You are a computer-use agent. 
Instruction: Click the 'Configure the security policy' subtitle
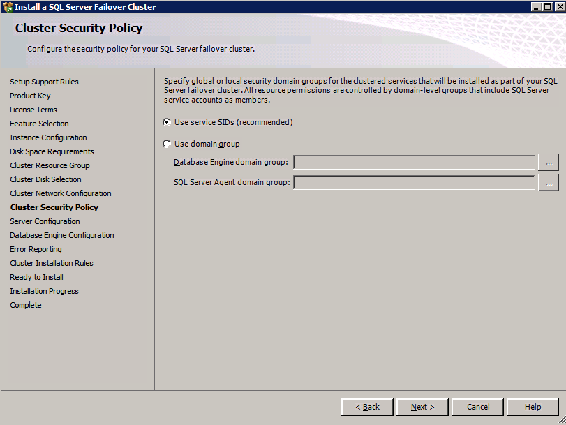tap(141, 49)
